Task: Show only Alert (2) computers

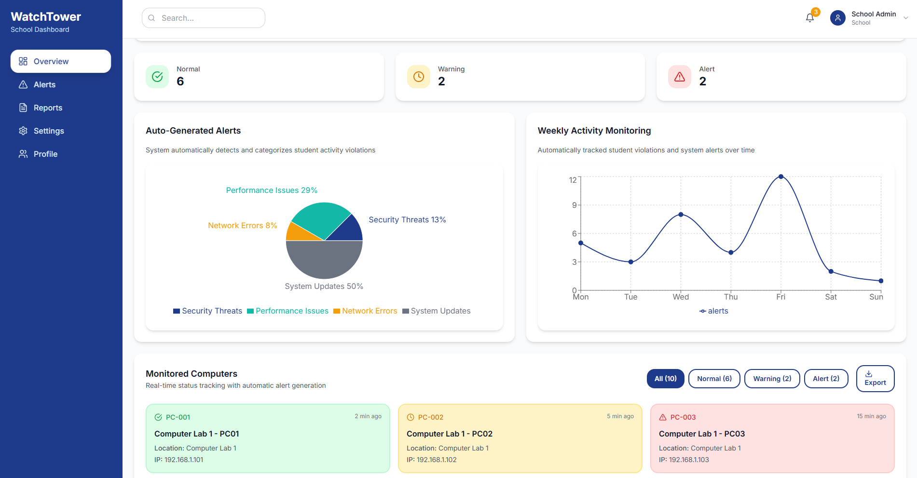Action: click(826, 379)
